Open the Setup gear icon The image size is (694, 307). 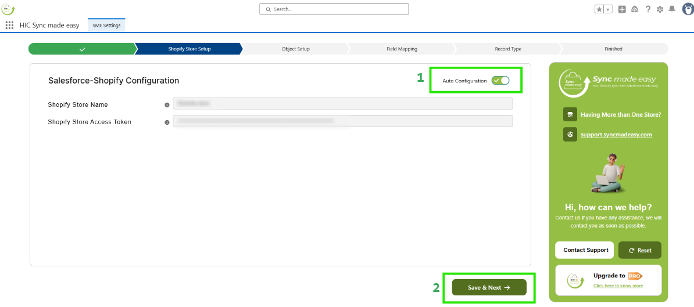(660, 9)
